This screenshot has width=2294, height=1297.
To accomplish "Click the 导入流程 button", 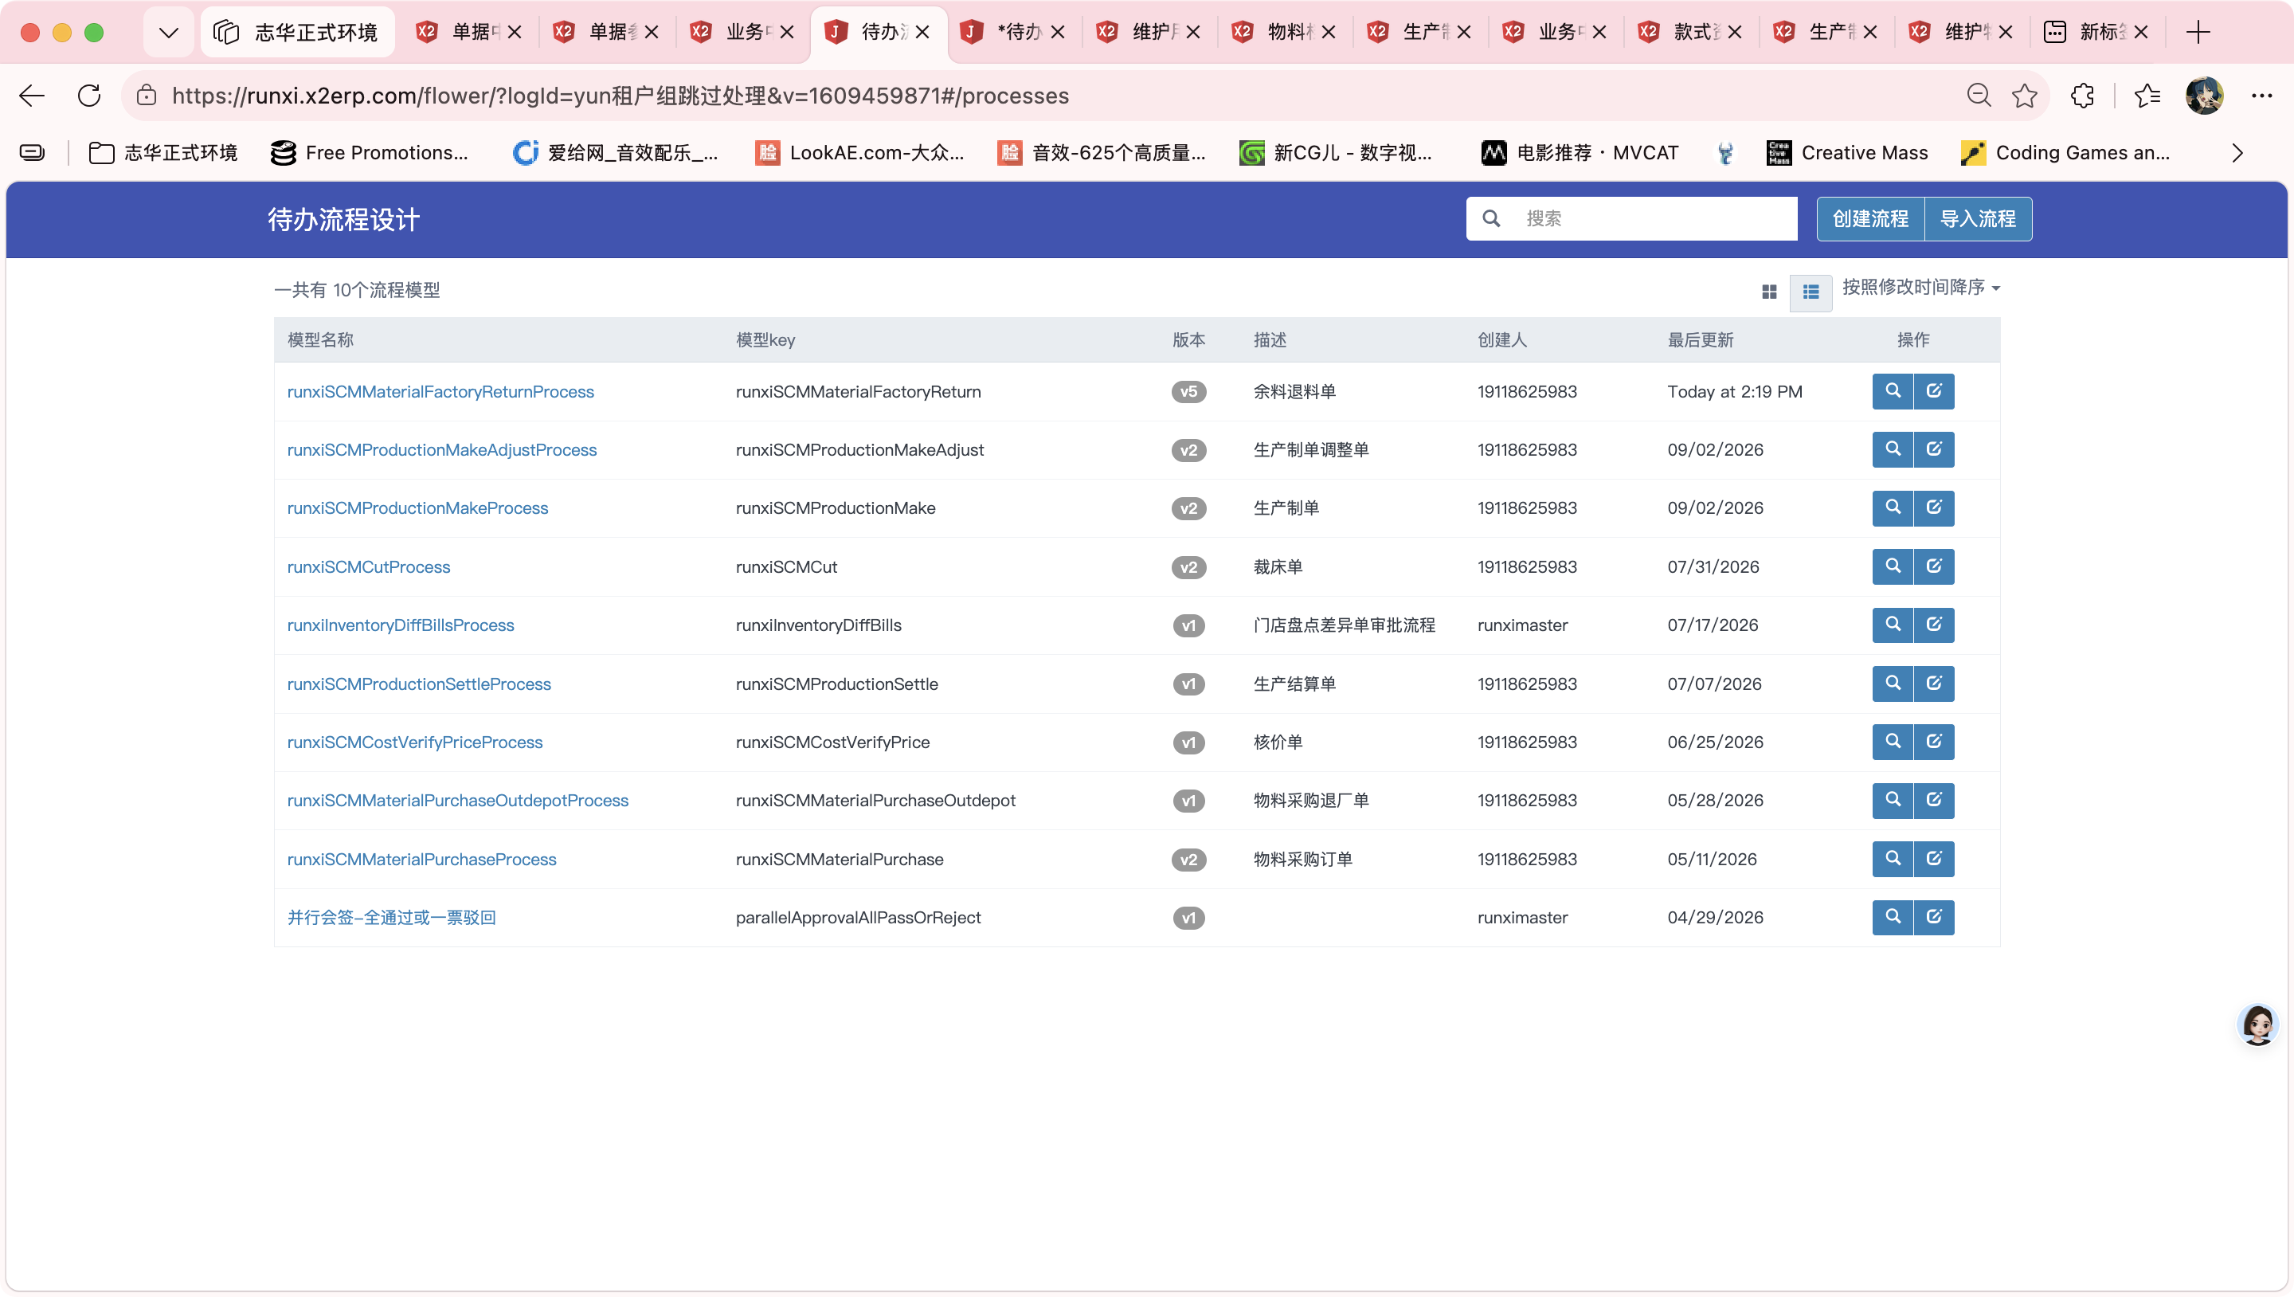I will [1978, 218].
